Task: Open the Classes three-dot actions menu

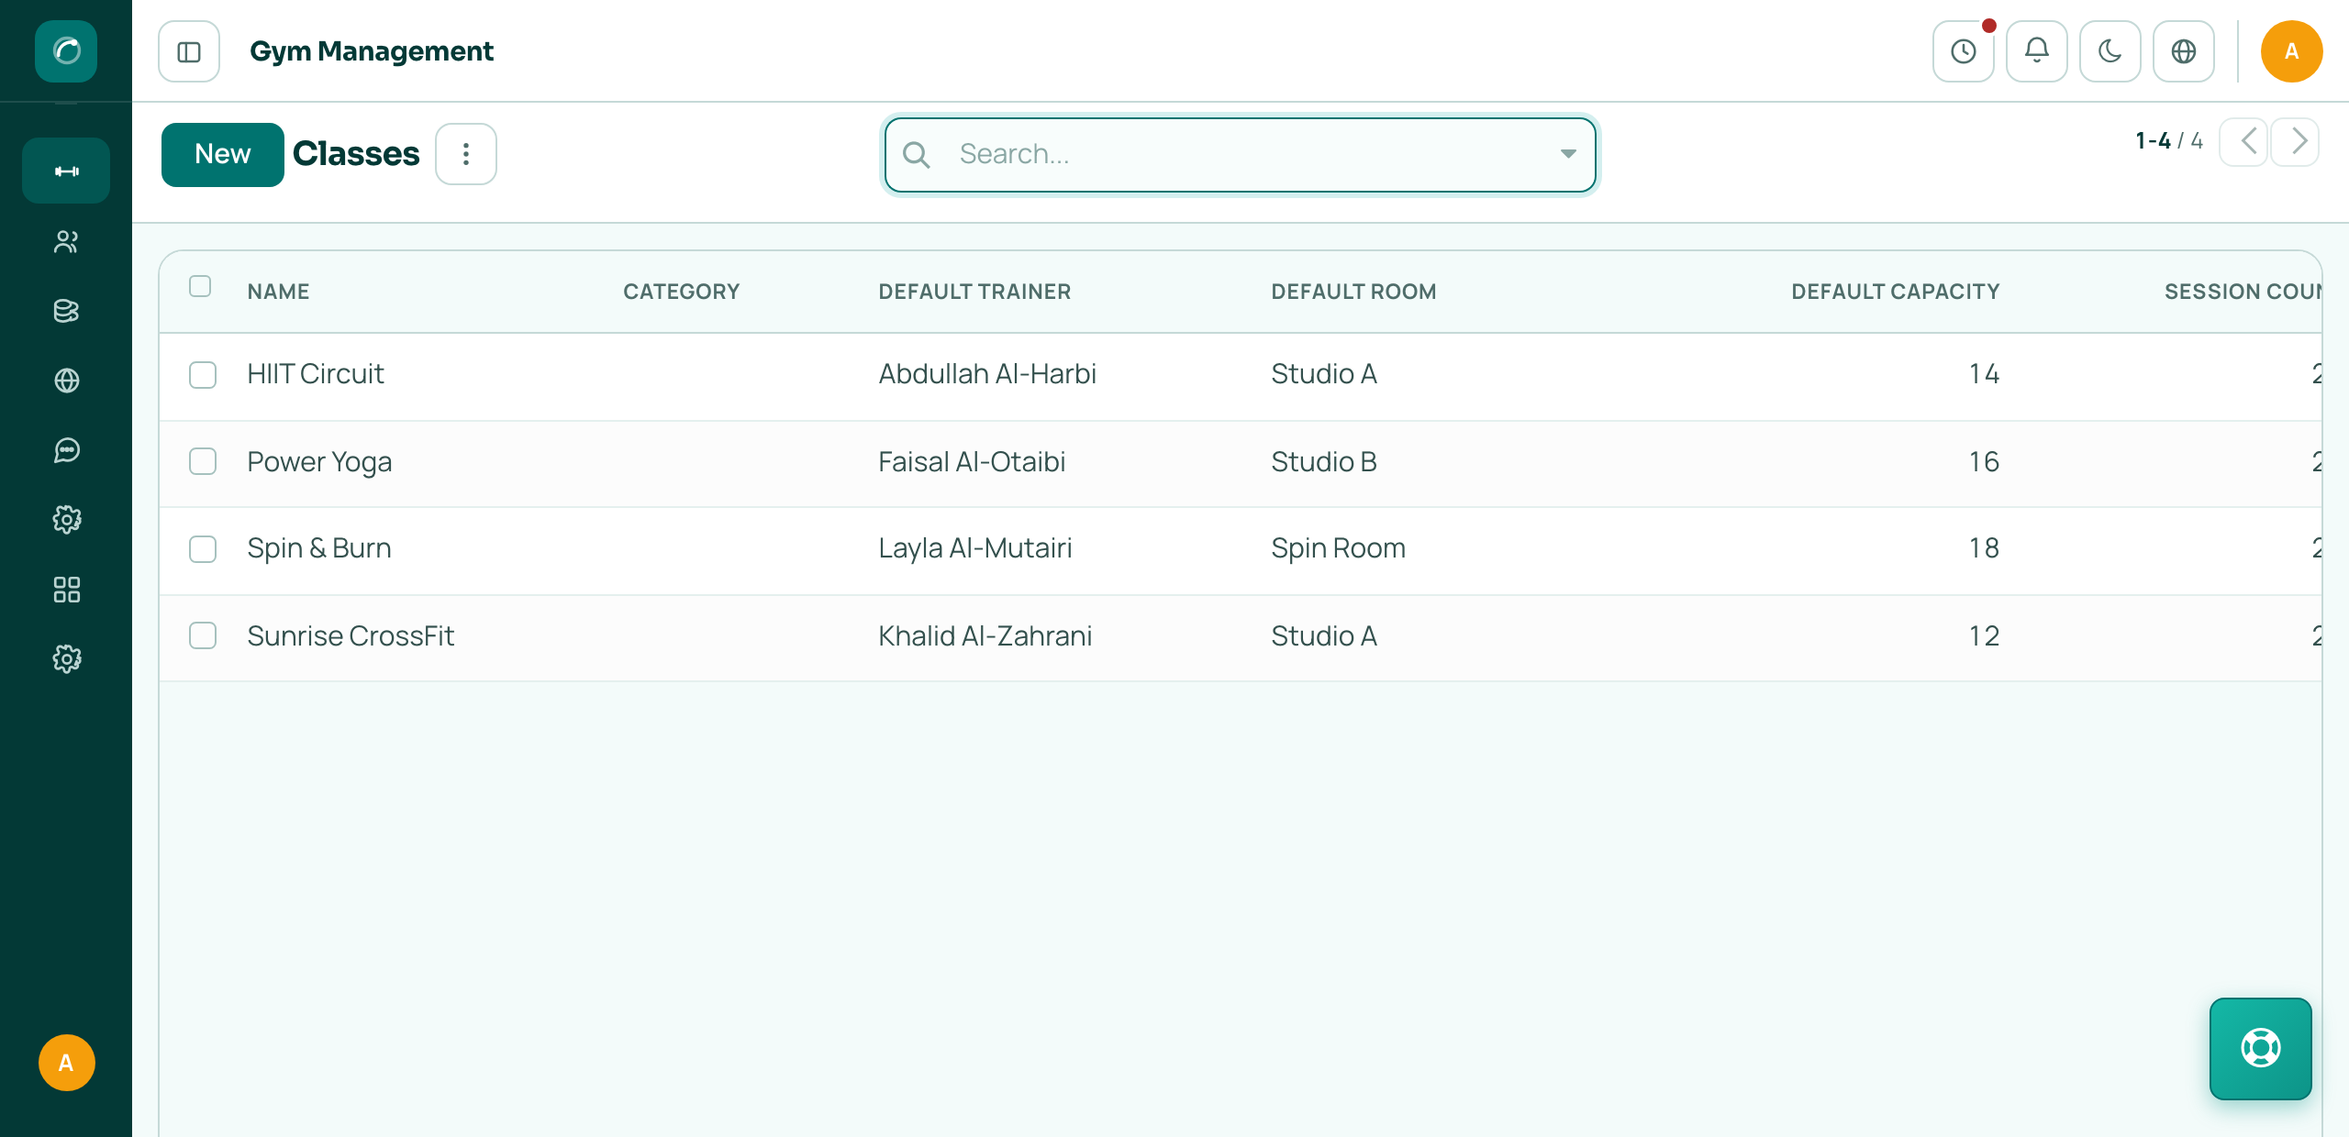Action: [466, 154]
